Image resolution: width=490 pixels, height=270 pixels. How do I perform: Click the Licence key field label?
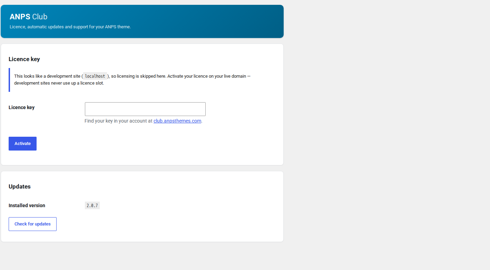click(x=21, y=107)
